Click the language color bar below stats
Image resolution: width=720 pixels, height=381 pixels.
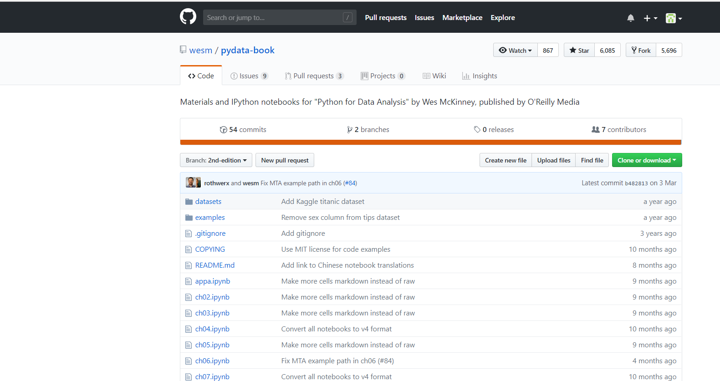click(431, 142)
